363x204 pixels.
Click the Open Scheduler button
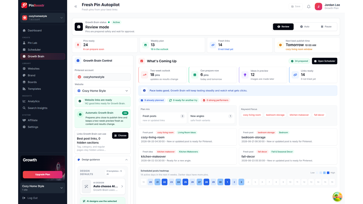click(325, 61)
